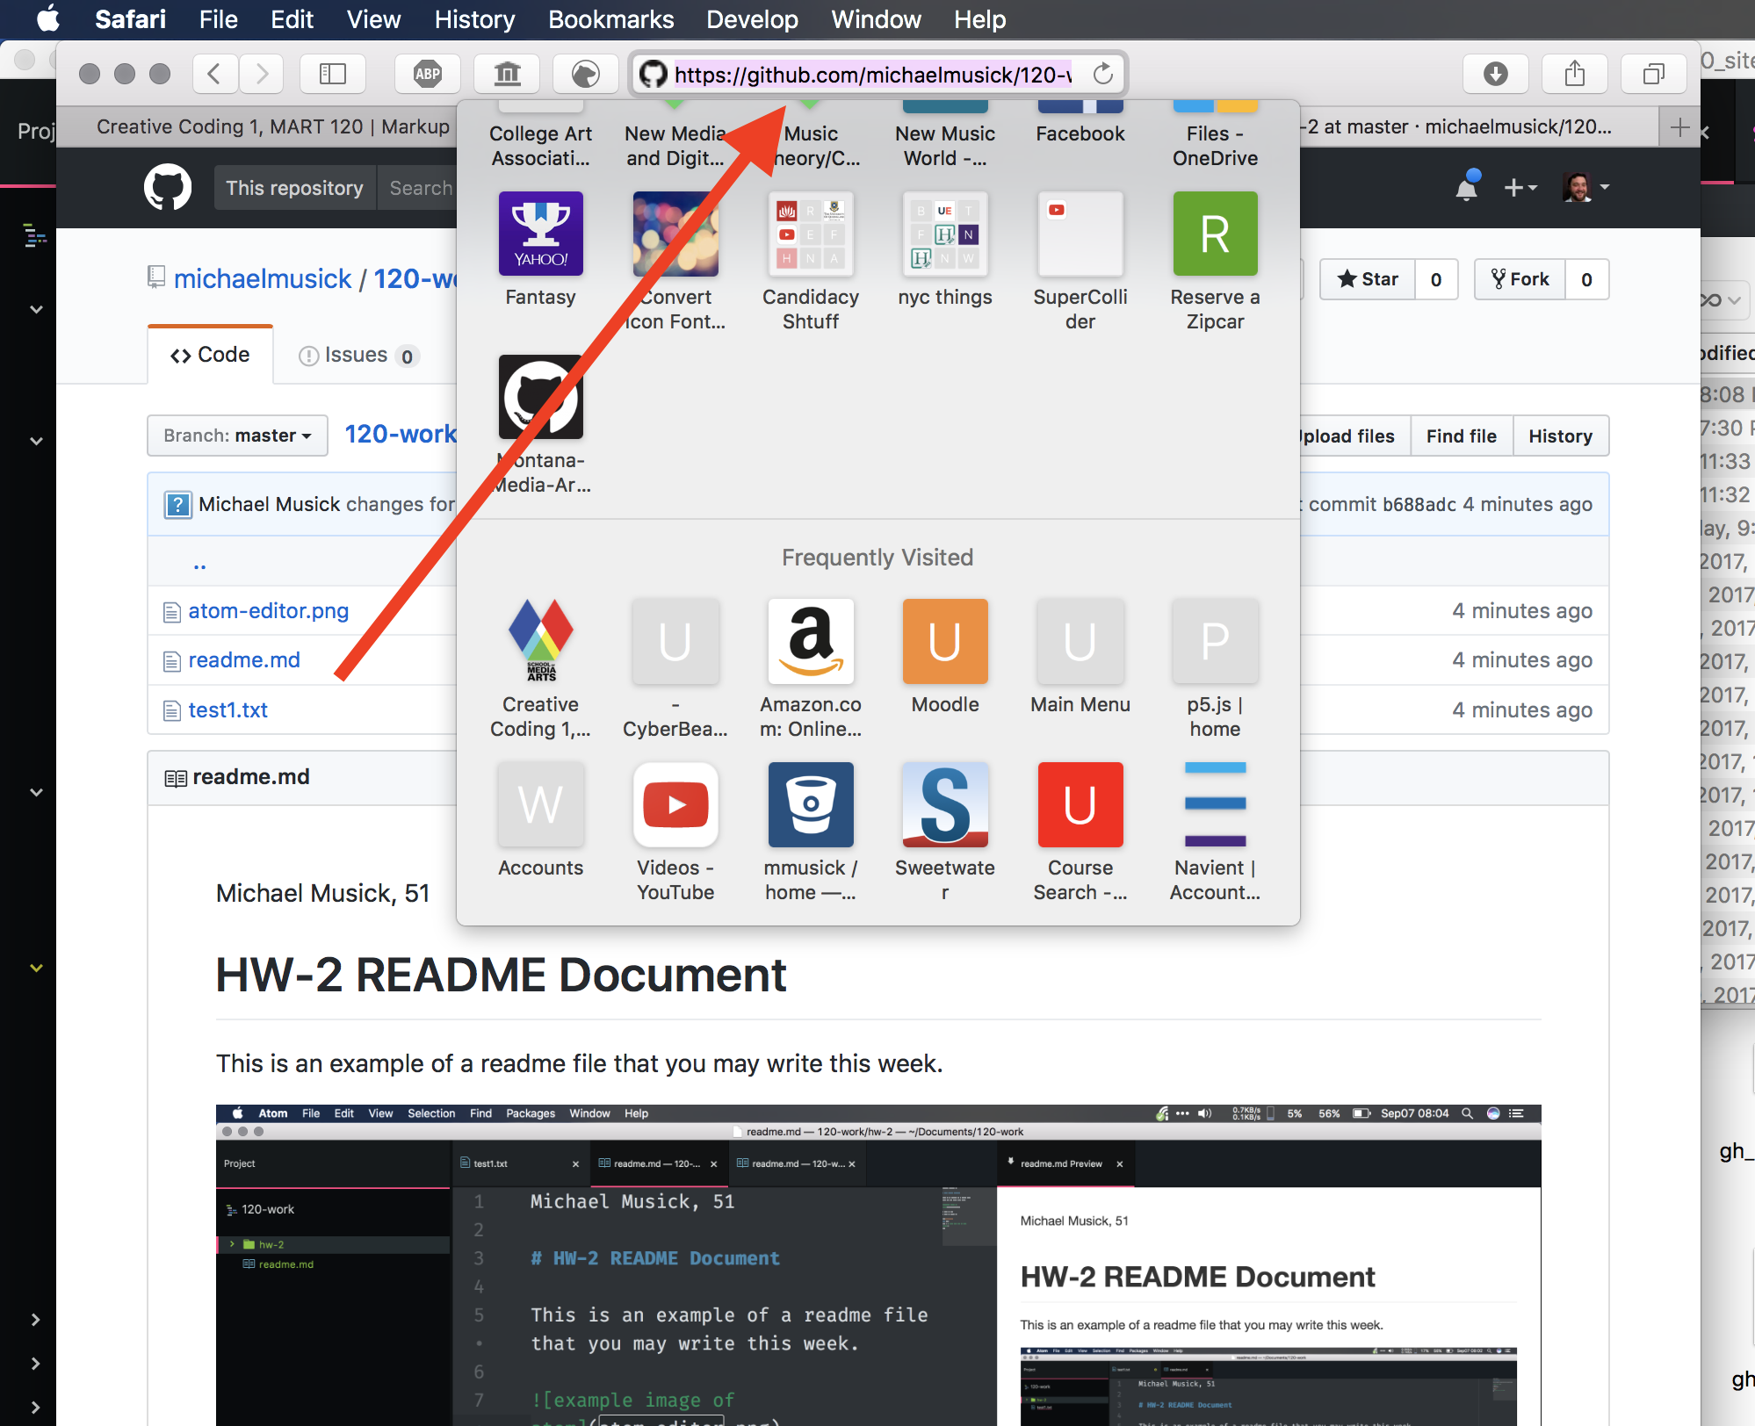
Task: Switch to Creative Coding 1, MART 120 browser tab
Action: pyautogui.click(x=272, y=127)
